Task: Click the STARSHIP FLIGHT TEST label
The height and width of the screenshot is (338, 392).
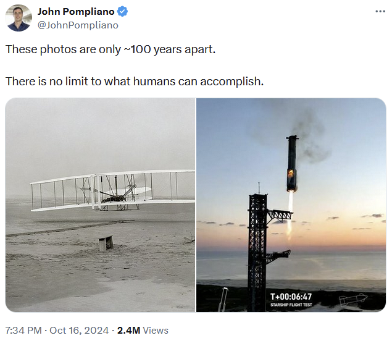Action: 291,305
